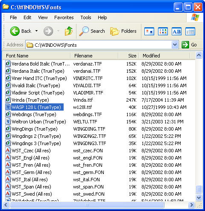
Task: Click the '247K' size value
Action: 131,100
